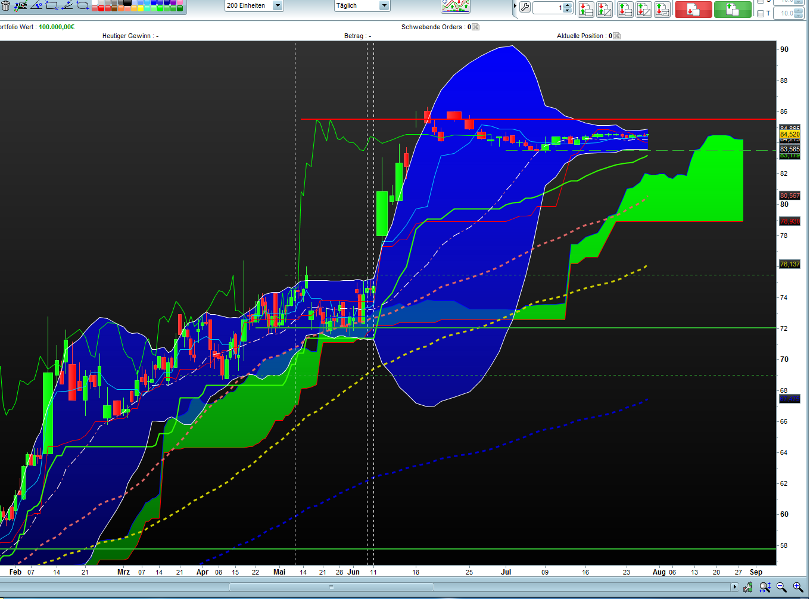
Task: Expand the trading panel arrow
Action: tap(515, 7)
